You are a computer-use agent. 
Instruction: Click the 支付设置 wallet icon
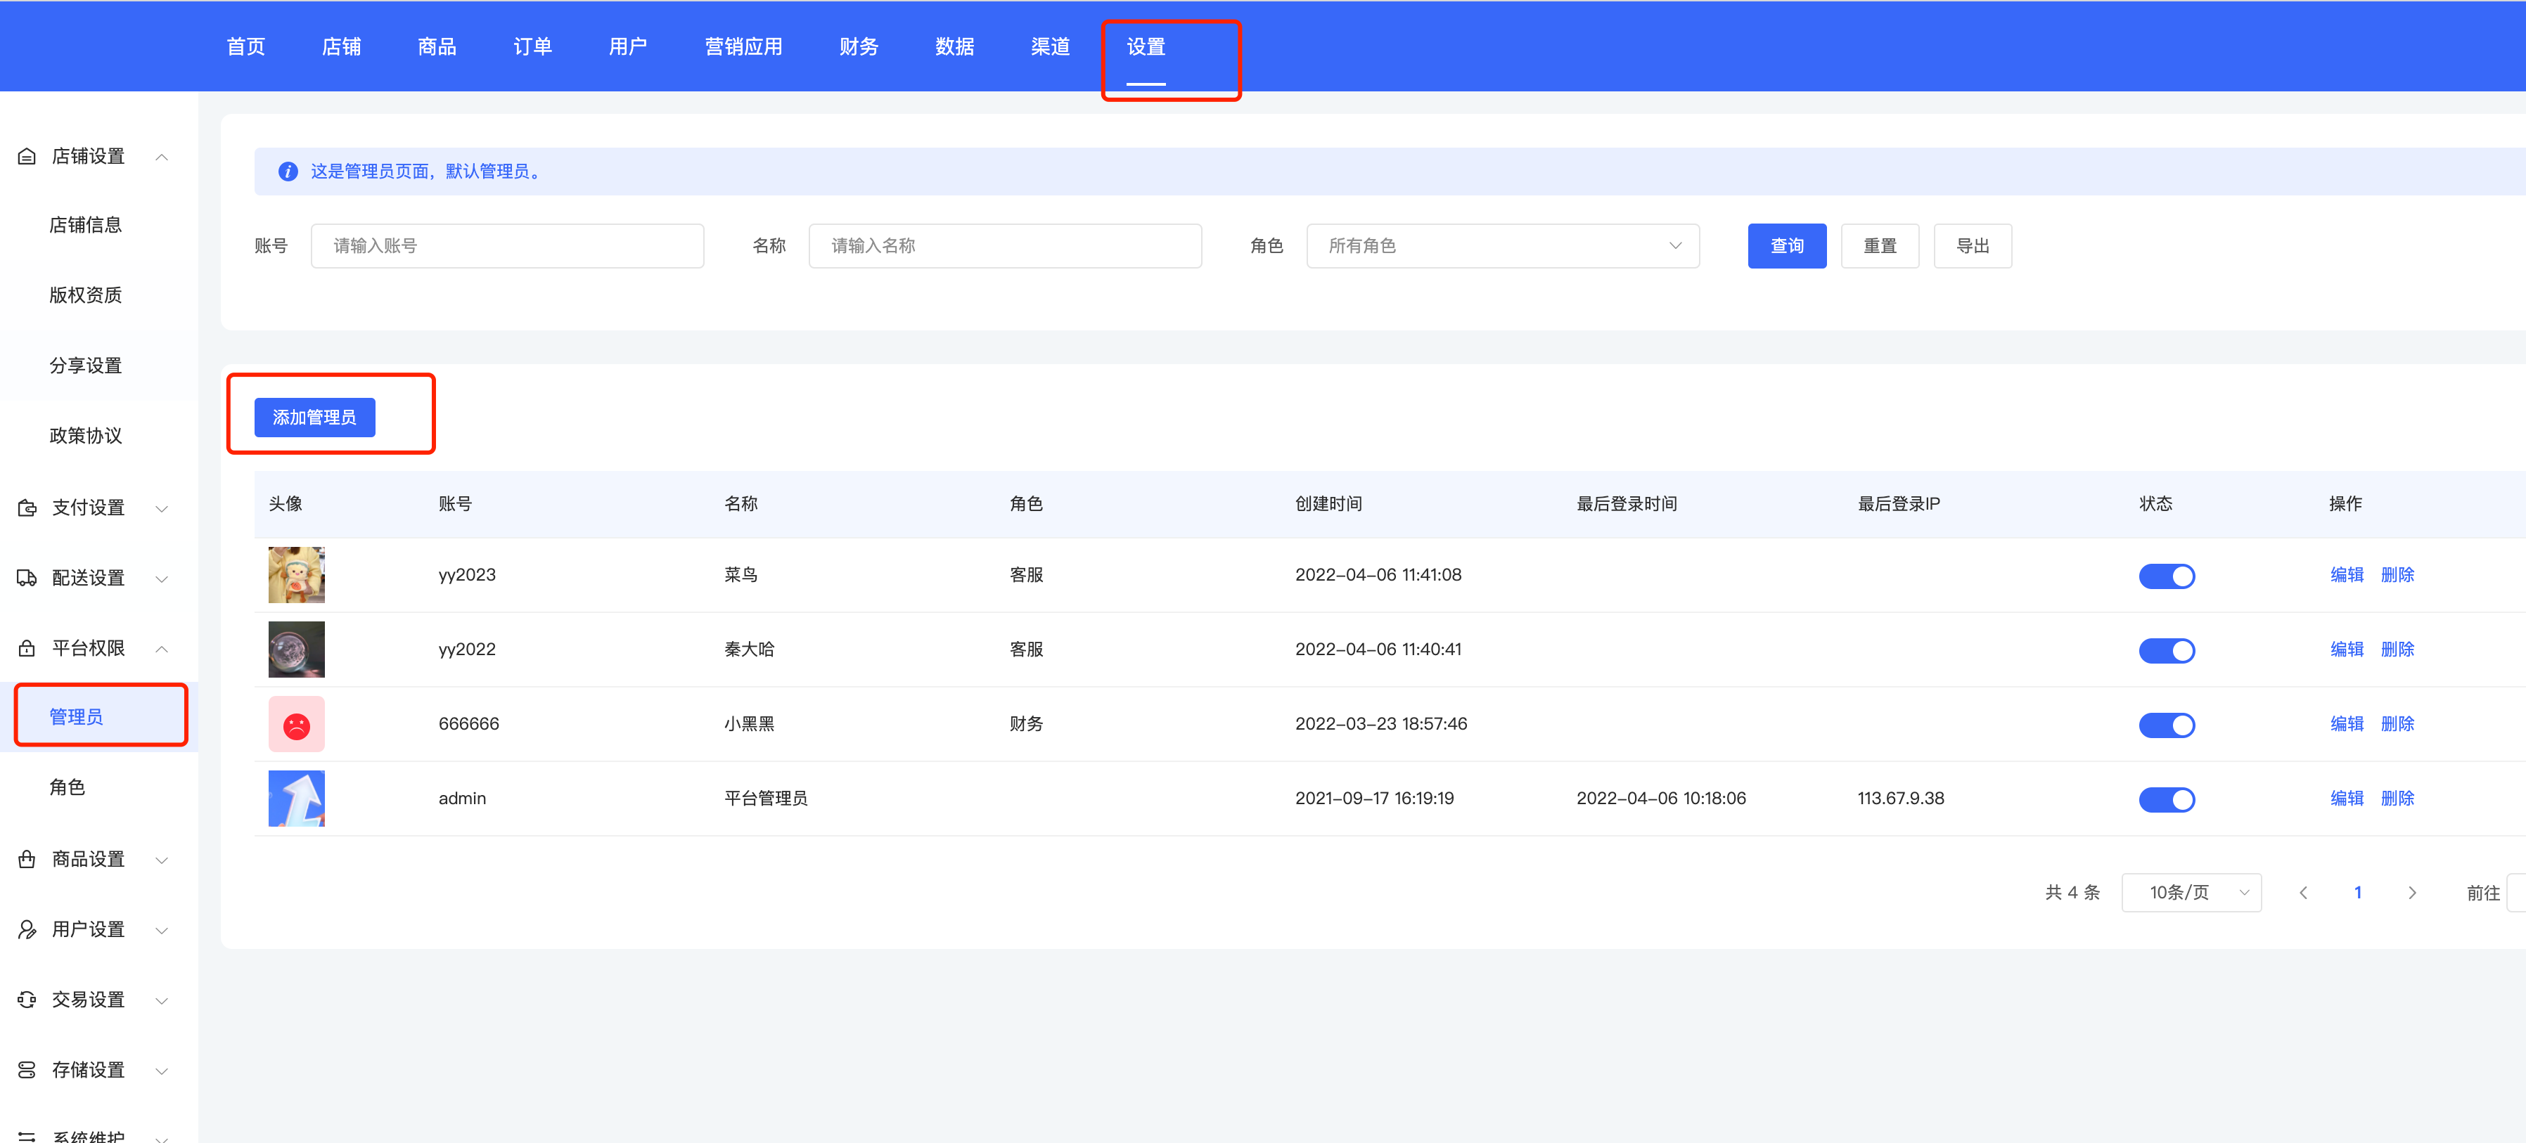pyautogui.click(x=27, y=508)
